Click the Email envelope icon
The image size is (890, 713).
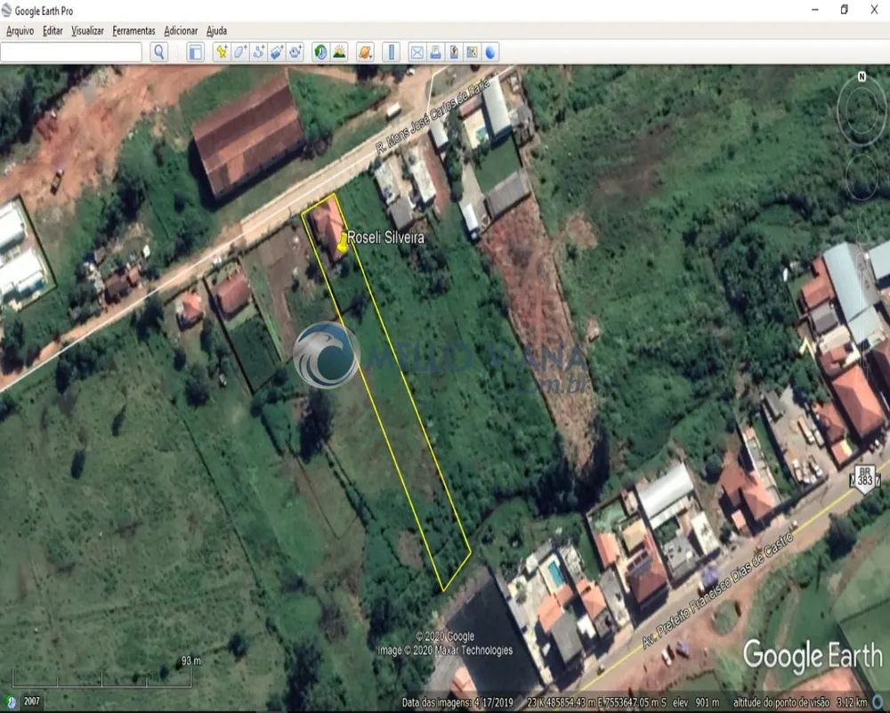tap(417, 53)
